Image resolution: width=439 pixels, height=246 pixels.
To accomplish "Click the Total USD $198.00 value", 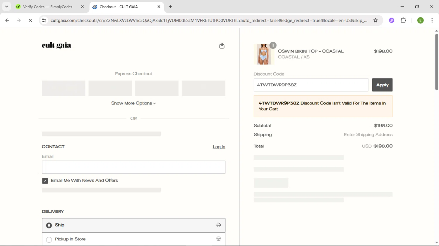I will 377,146.
